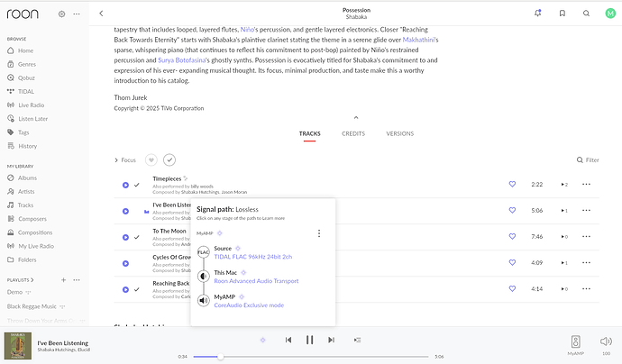Screen dimensions: 622x364
Task: Collapse the review with up chevron
Action: pyautogui.click(x=356, y=117)
